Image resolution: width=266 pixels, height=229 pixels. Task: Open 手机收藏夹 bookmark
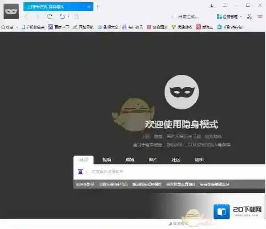33,27
